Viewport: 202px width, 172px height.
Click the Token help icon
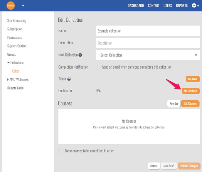[69, 79]
